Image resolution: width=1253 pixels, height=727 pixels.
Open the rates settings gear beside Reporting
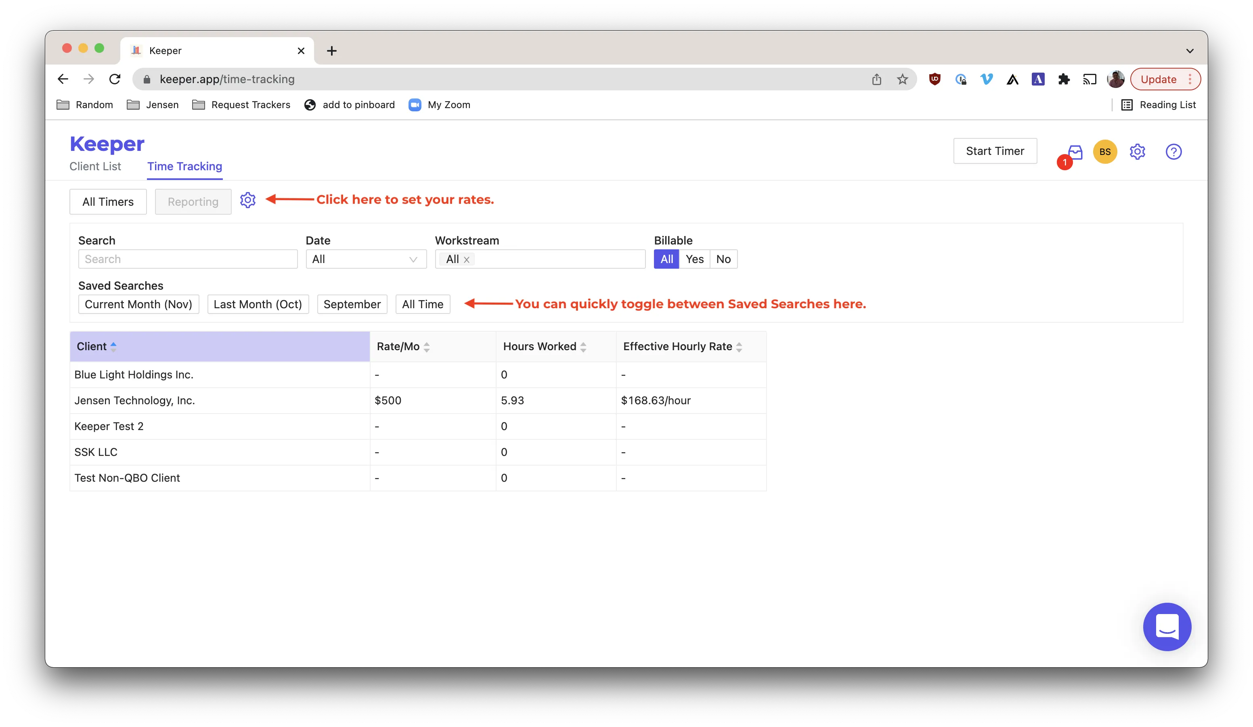click(x=247, y=200)
